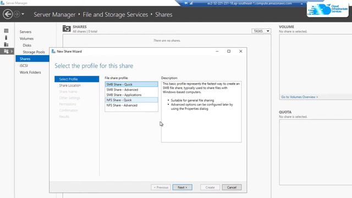The height and width of the screenshot is (198, 352).
Task: Choose SMB Share - Applications profile
Action: 131,95
